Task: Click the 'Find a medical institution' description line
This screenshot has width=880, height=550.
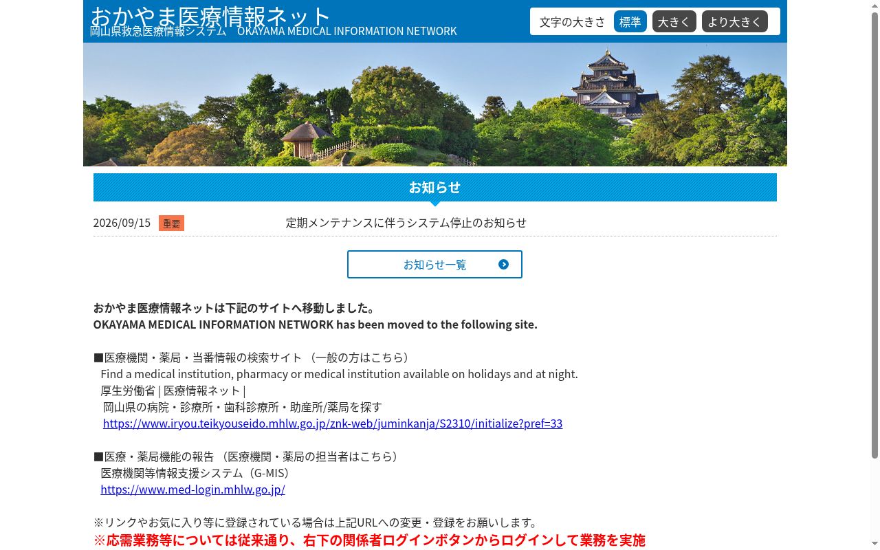Action: coord(339,374)
